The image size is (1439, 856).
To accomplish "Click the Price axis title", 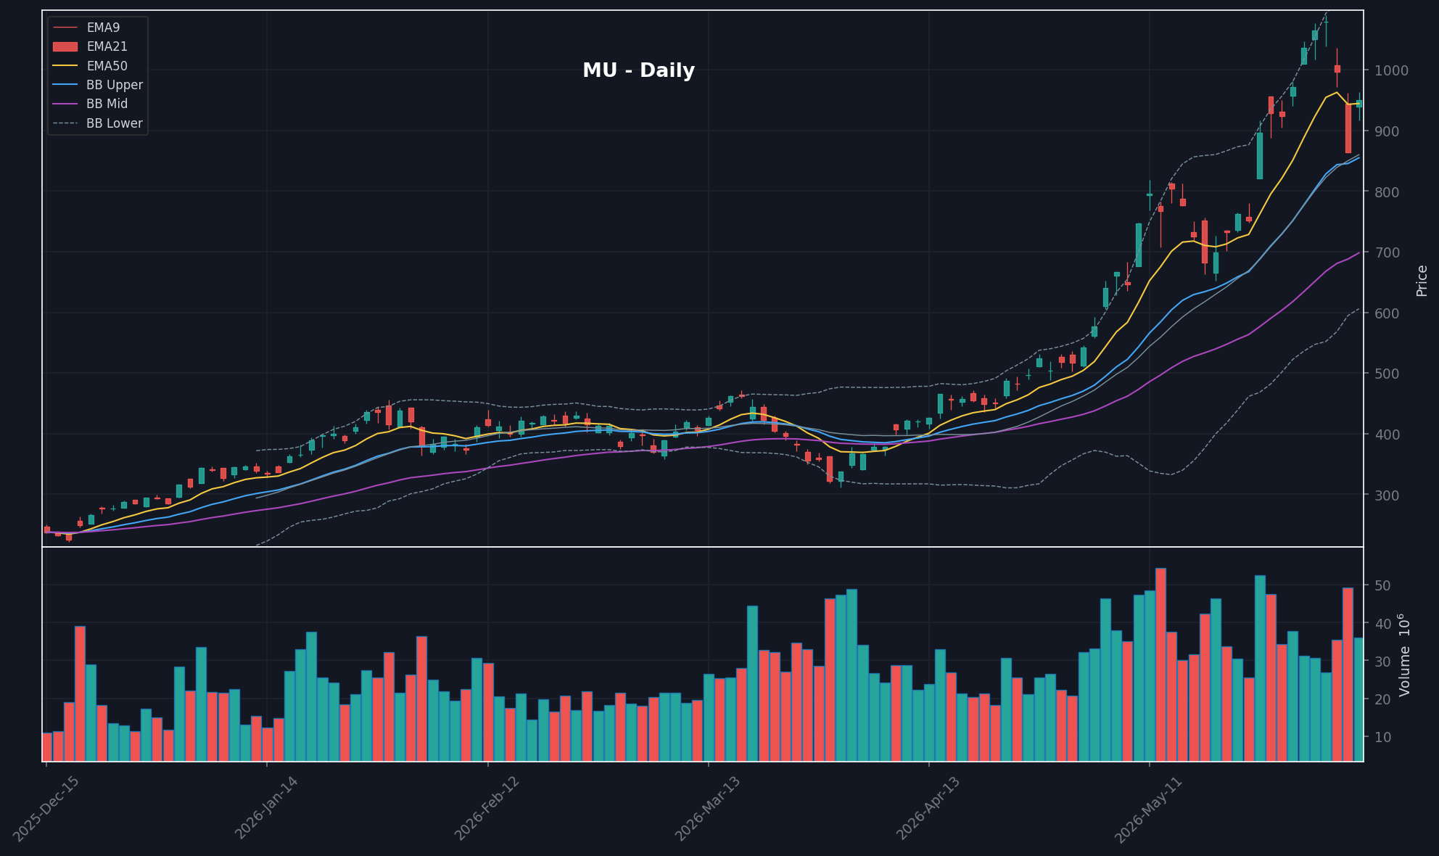I will pos(1422,281).
